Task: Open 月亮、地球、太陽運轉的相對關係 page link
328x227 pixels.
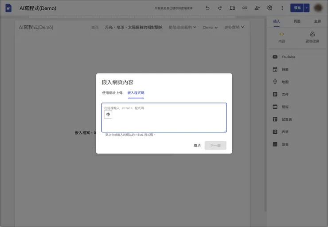Action: point(133,27)
